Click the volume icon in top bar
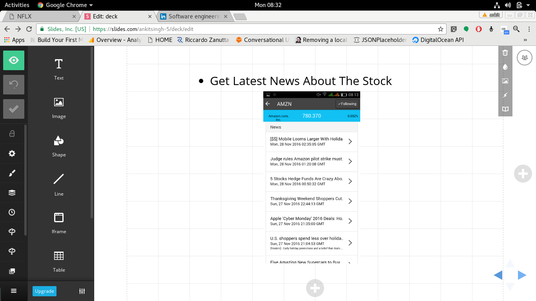The height and width of the screenshot is (301, 536). point(508,5)
